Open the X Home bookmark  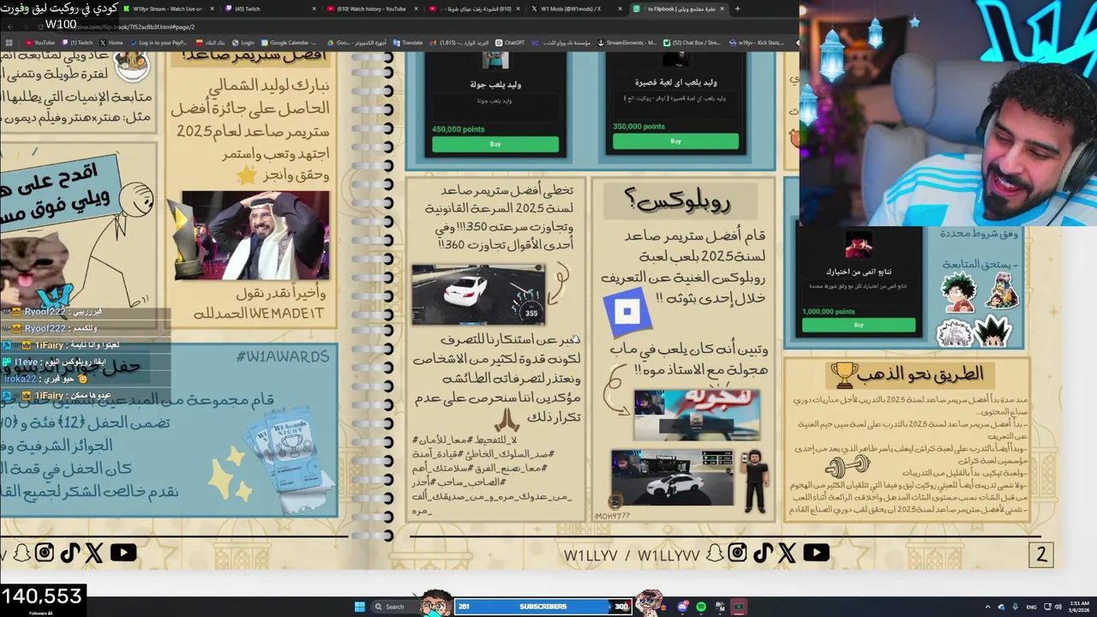(111, 42)
